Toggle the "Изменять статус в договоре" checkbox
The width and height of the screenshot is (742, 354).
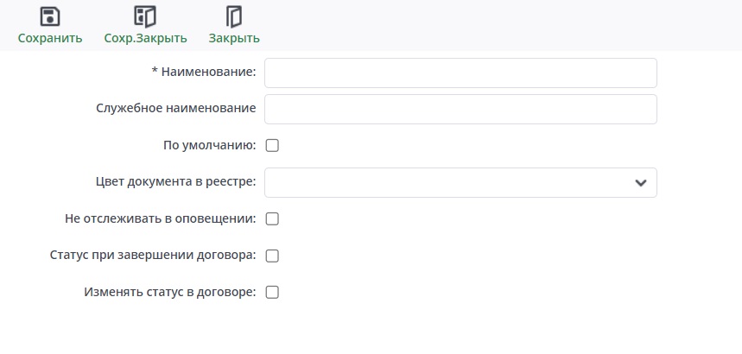pos(272,293)
